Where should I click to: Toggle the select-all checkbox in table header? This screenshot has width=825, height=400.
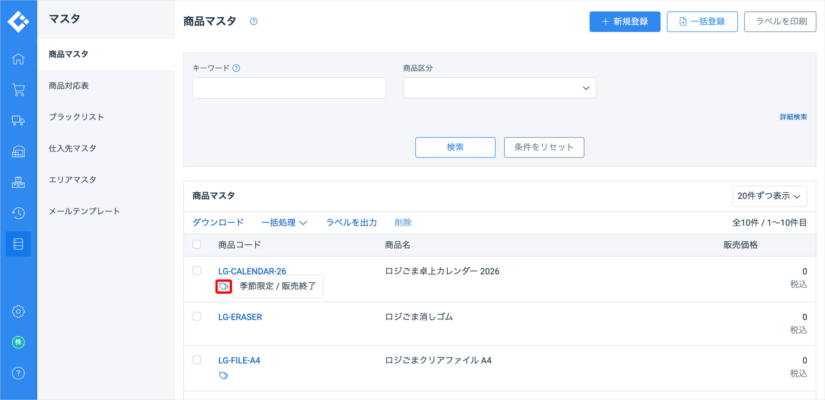[x=197, y=244]
